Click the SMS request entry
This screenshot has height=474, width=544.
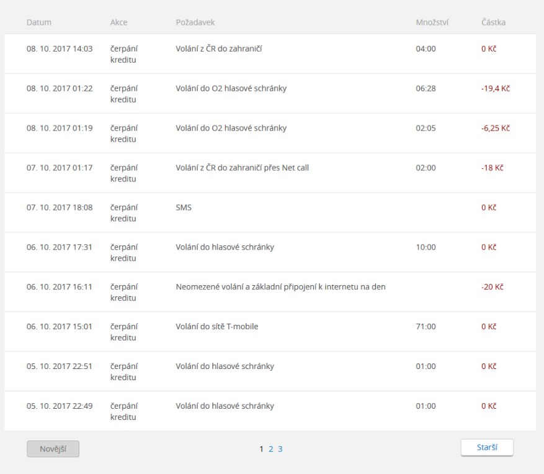point(184,207)
